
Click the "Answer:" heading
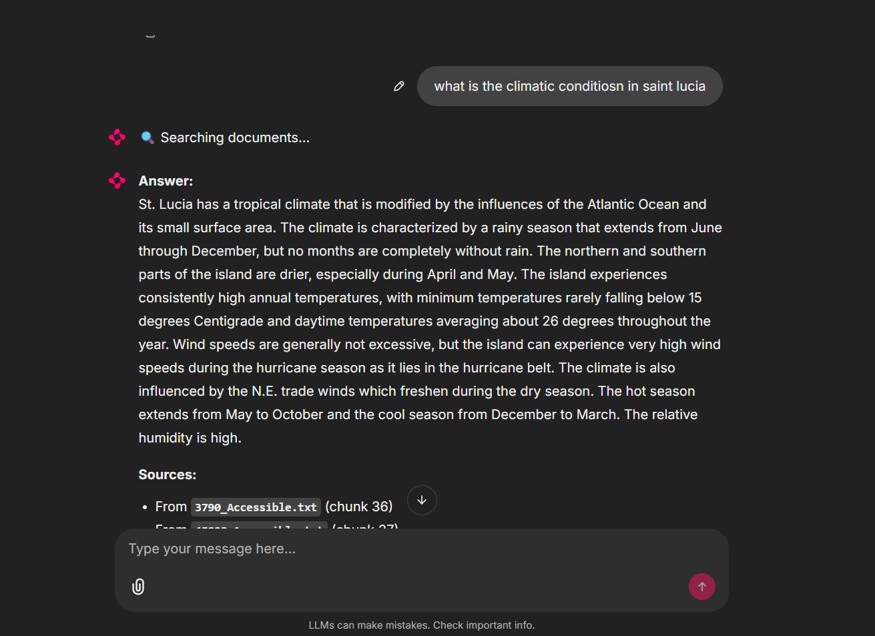(166, 181)
